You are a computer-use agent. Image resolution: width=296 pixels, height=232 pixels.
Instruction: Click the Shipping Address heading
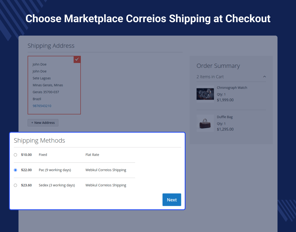51,46
